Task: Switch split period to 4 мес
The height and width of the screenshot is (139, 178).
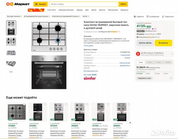Action: 150,62
